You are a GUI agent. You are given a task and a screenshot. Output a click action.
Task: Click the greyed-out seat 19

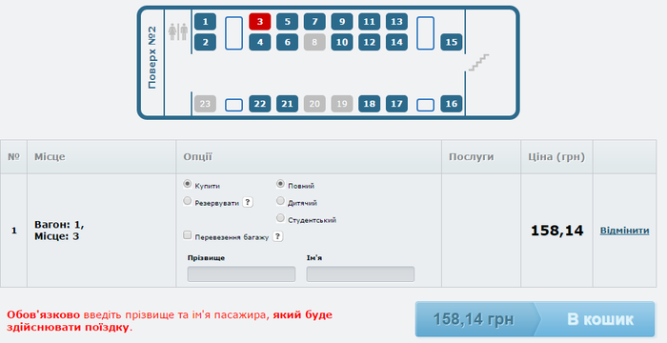tap(342, 104)
